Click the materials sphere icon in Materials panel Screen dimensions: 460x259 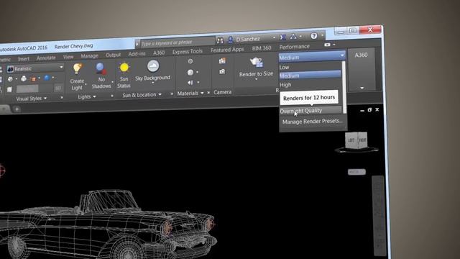click(x=190, y=72)
